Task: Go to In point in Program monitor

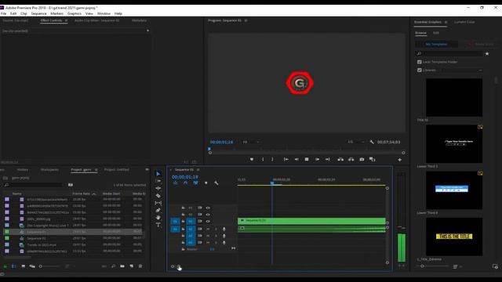Action: [x=286, y=159]
